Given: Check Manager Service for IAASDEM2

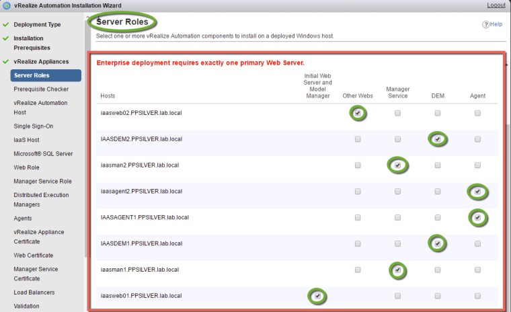Looking at the screenshot, I should 397,139.
